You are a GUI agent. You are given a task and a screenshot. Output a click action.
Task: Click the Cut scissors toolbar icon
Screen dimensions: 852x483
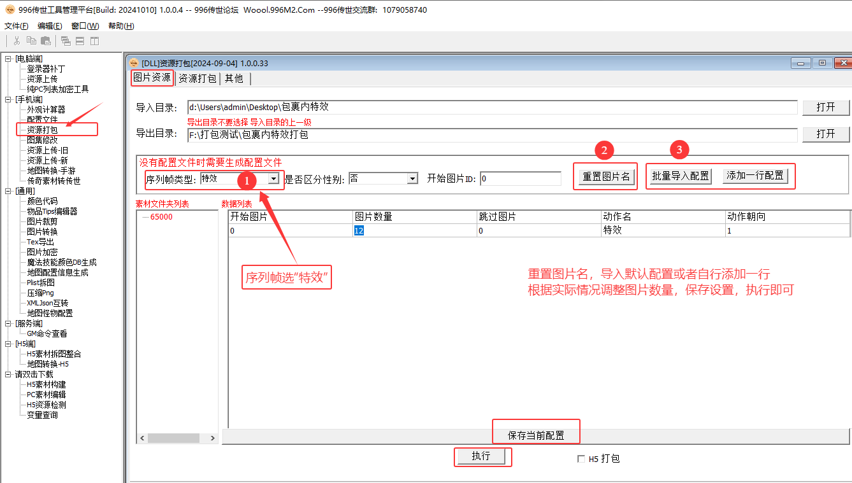point(17,41)
